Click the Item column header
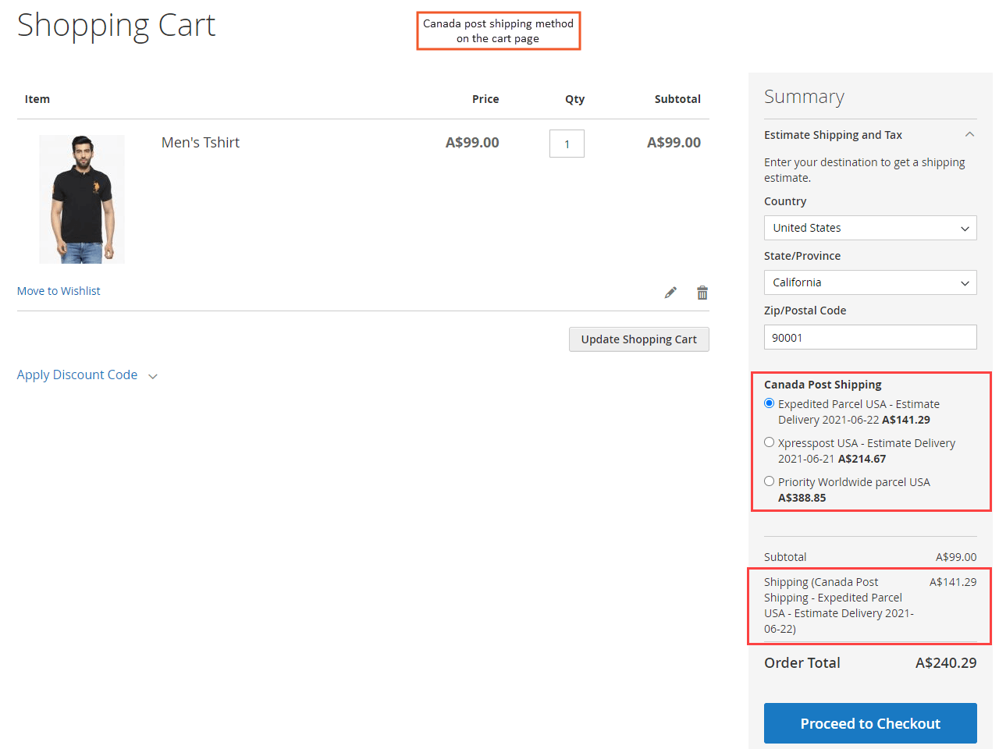The width and height of the screenshot is (999, 749). pyautogui.click(x=37, y=99)
